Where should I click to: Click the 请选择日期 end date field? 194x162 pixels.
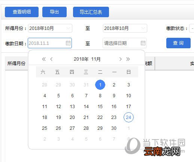click(125, 43)
